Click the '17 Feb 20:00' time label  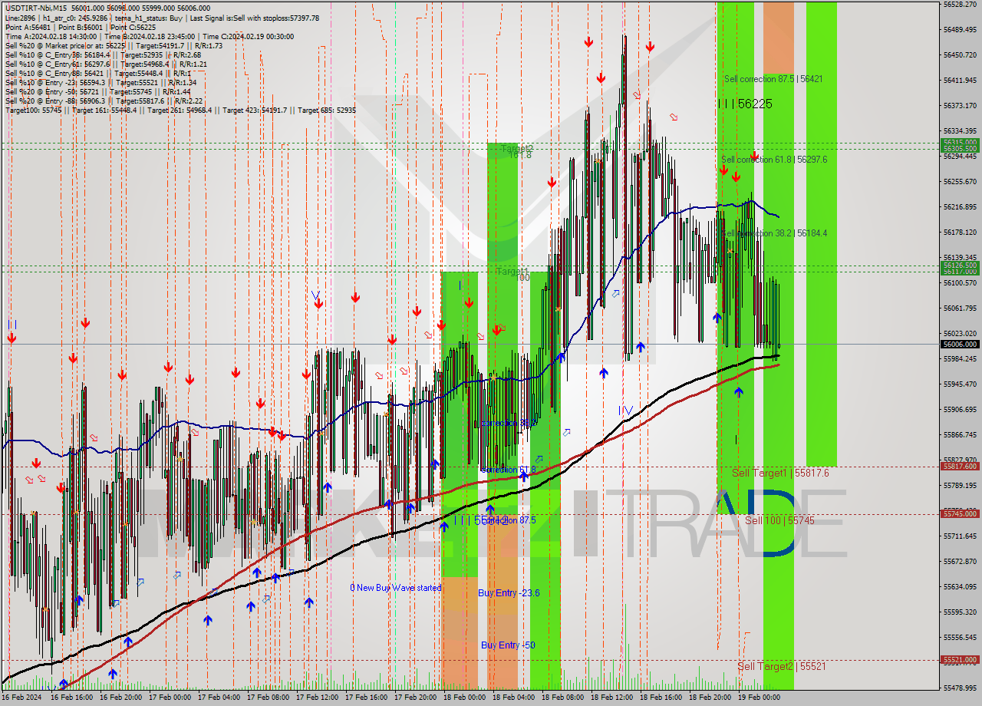click(x=416, y=698)
